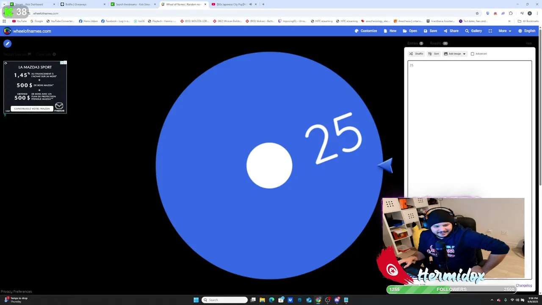Click the Mazda3 Sport advertisement
This screenshot has width=542, height=305.
click(x=35, y=87)
